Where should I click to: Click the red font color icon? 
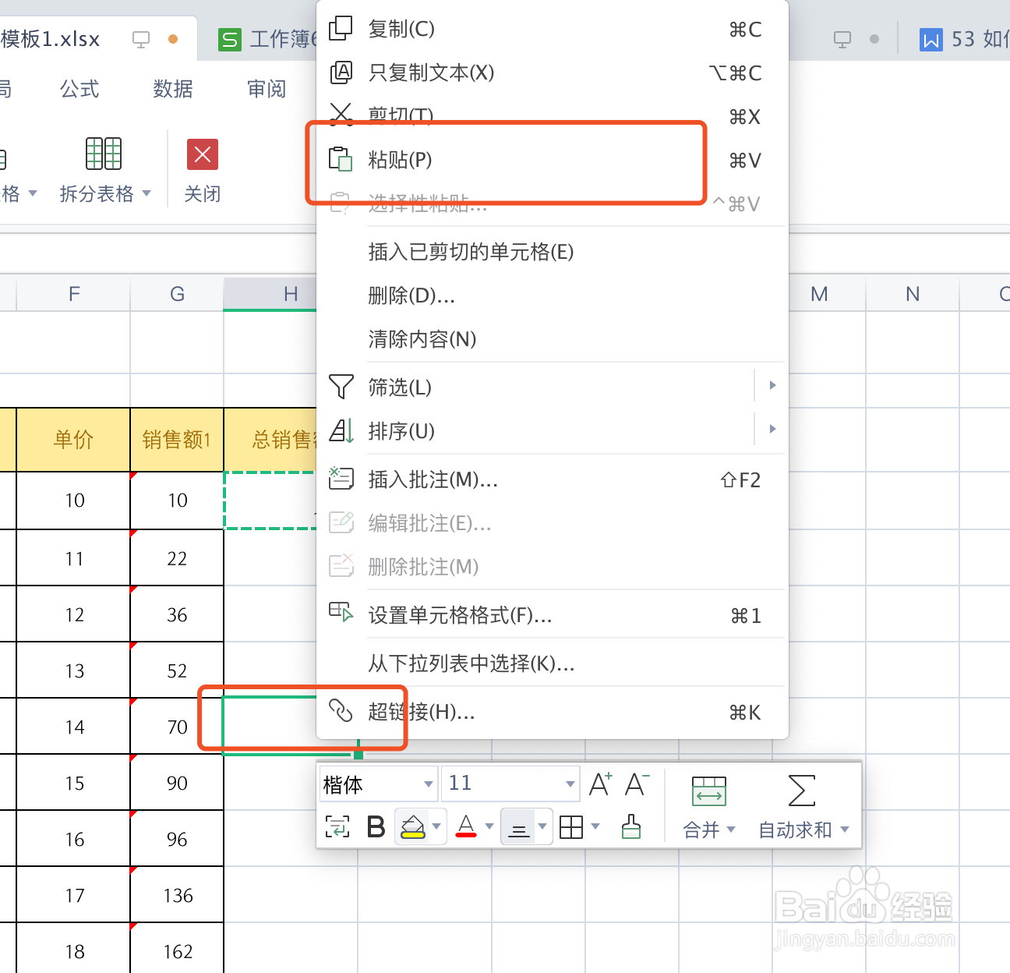click(466, 826)
